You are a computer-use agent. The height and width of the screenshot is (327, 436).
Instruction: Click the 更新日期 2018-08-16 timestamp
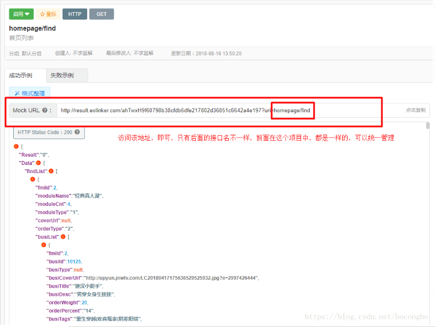point(206,53)
